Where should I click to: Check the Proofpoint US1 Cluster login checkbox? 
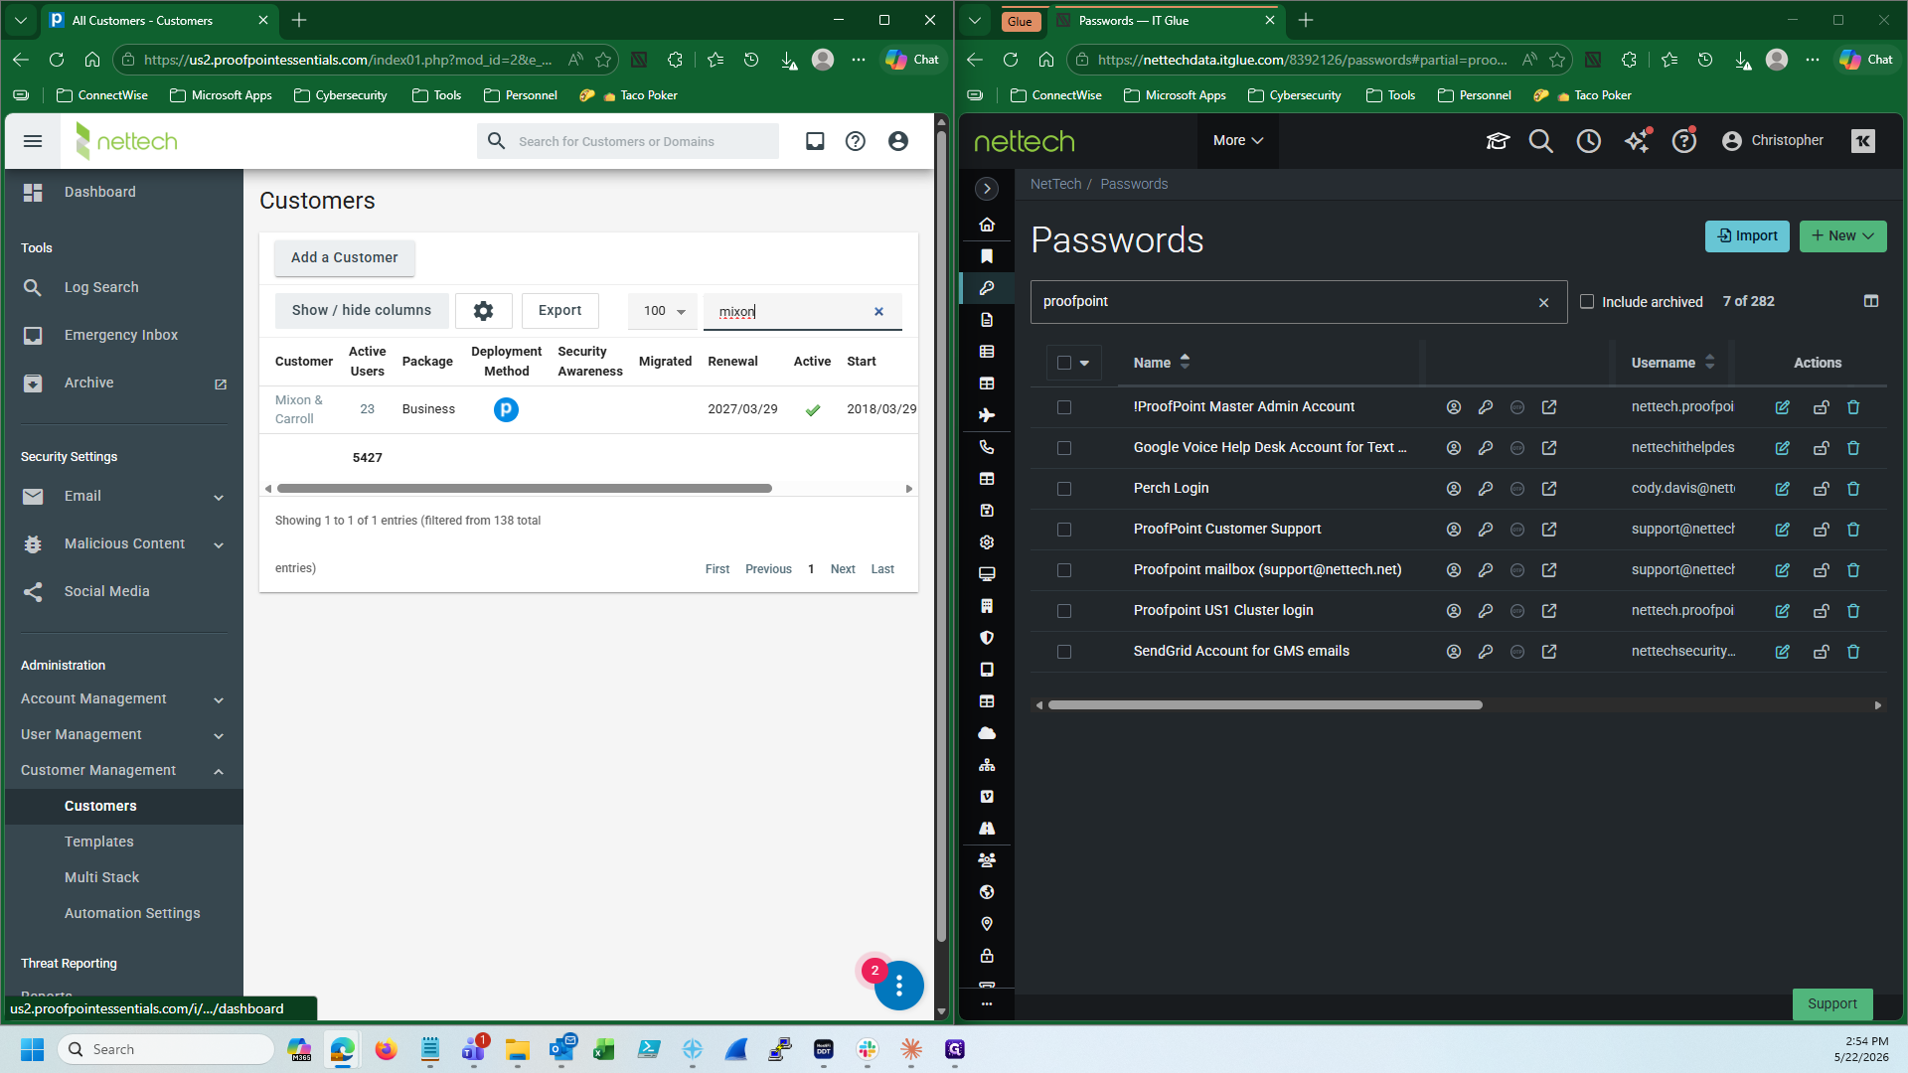(1064, 611)
